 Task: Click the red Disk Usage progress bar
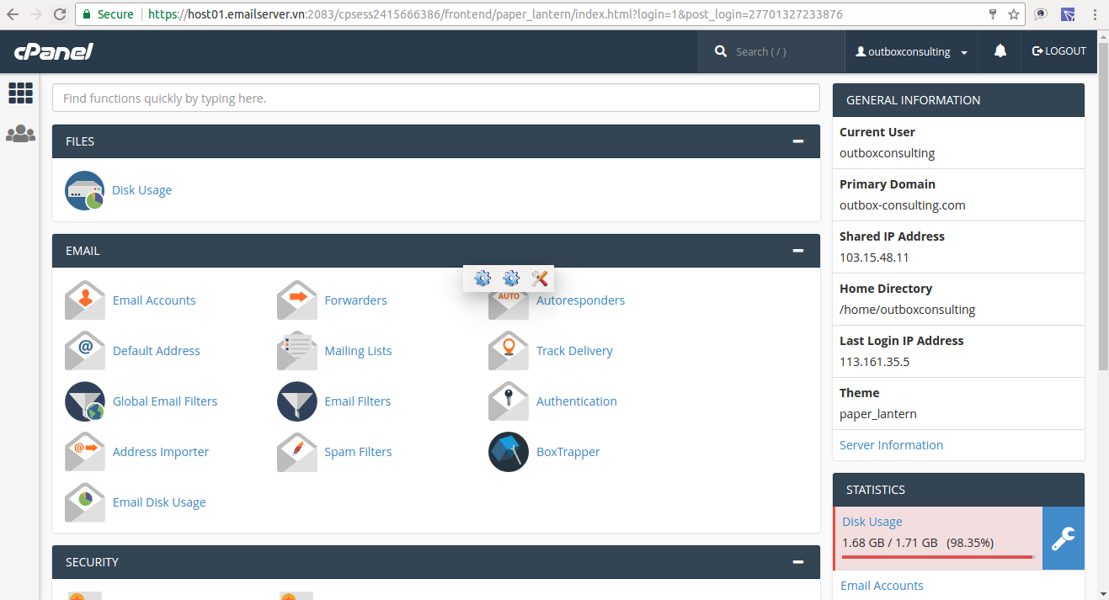pyautogui.click(x=938, y=557)
